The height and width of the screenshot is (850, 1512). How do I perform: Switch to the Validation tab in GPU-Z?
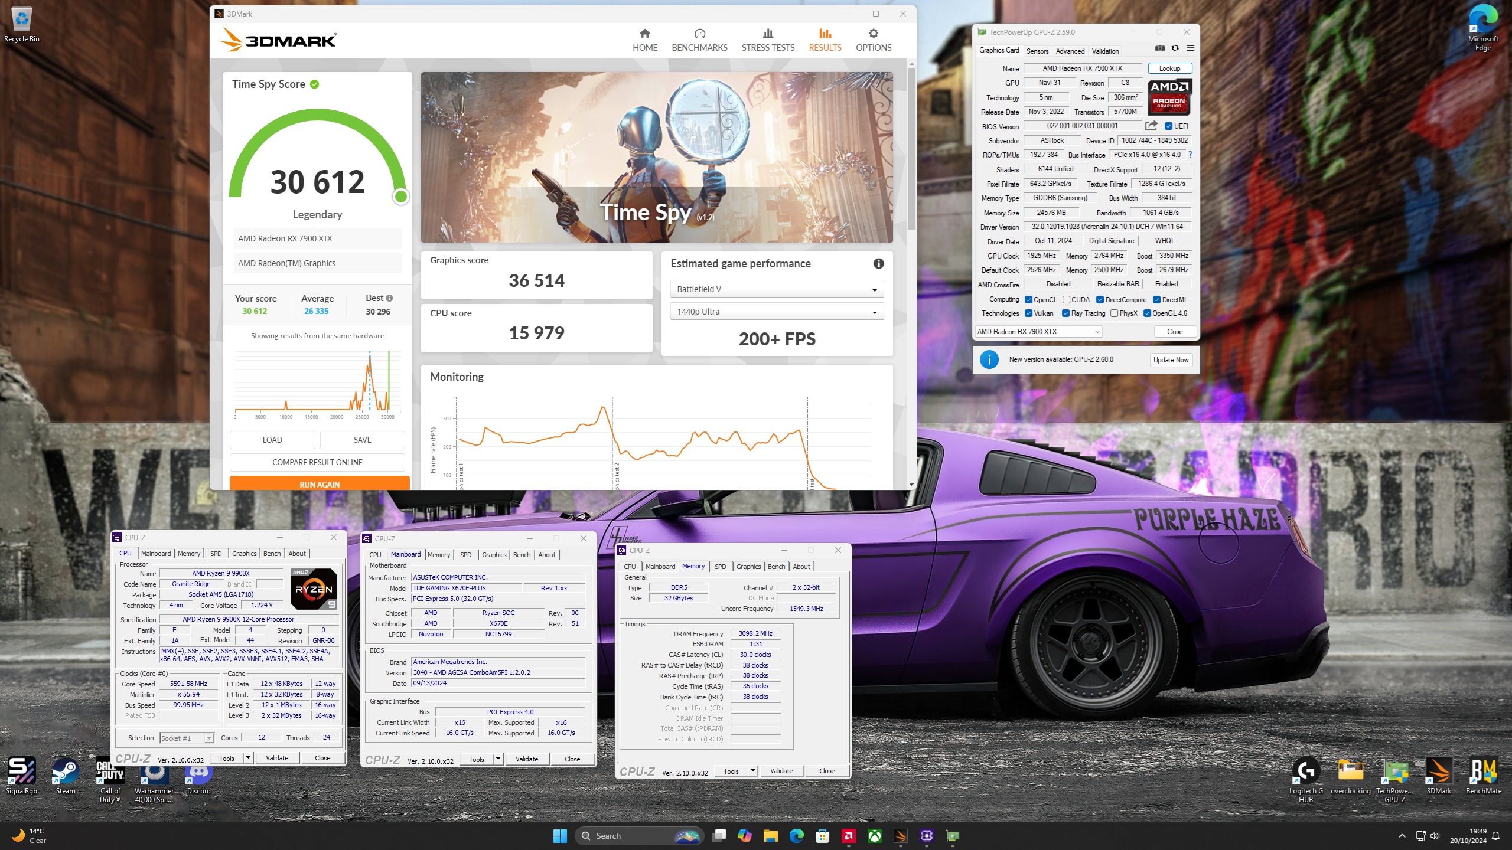tap(1105, 51)
